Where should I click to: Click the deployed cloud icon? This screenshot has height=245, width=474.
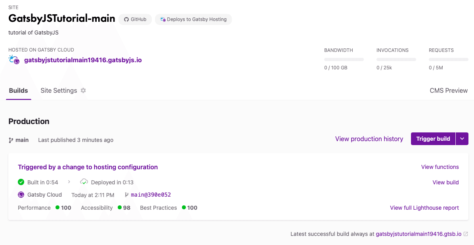coord(84,182)
